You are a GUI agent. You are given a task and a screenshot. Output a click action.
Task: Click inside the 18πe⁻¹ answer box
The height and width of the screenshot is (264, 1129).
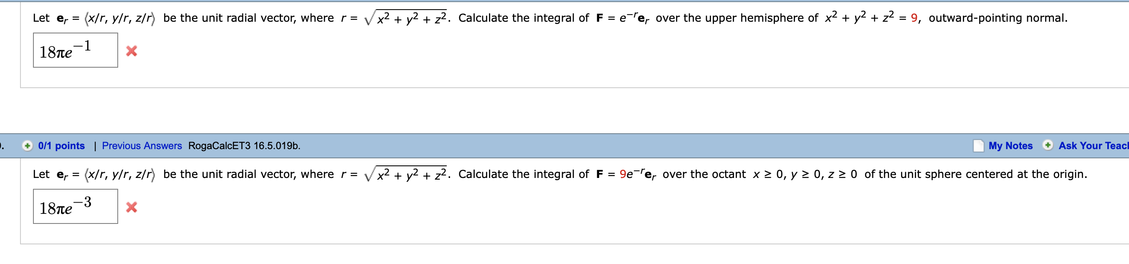coord(74,50)
